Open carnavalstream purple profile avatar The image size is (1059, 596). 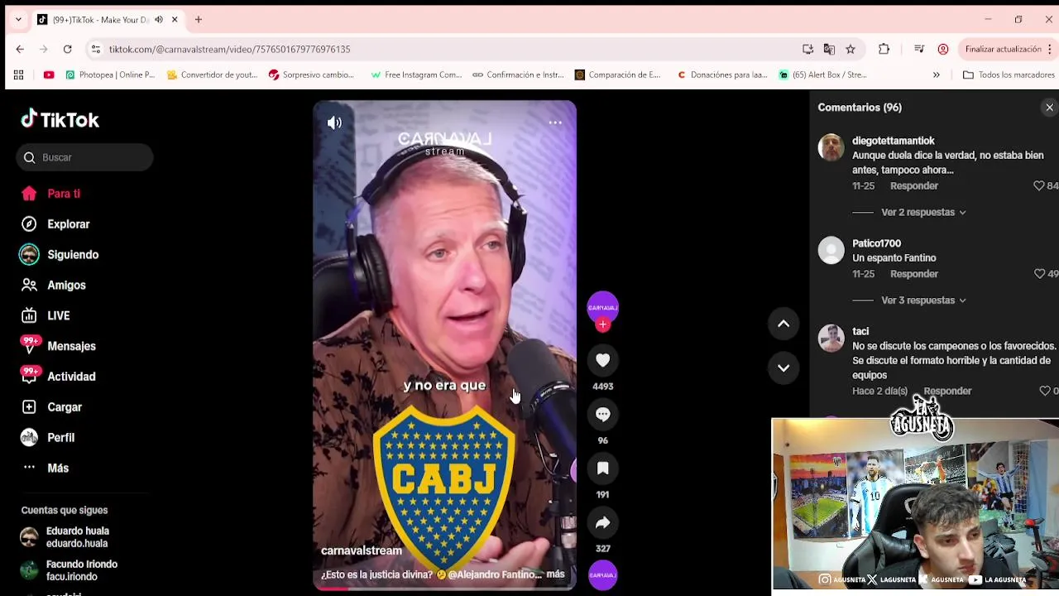(602, 306)
